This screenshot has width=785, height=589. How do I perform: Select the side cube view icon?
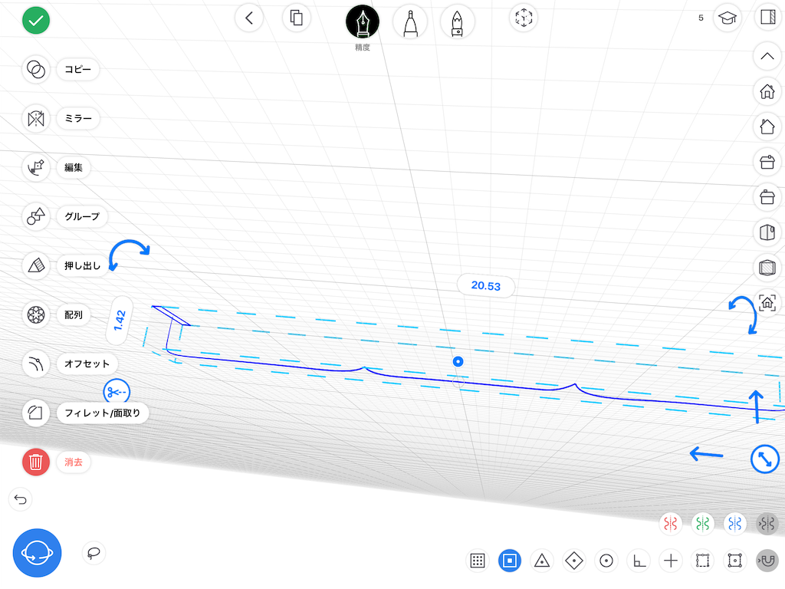(x=767, y=232)
